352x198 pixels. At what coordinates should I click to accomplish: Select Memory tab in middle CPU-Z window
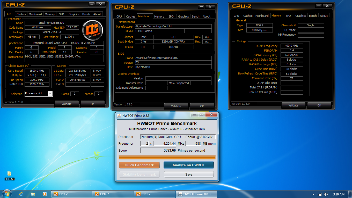(x=159, y=16)
